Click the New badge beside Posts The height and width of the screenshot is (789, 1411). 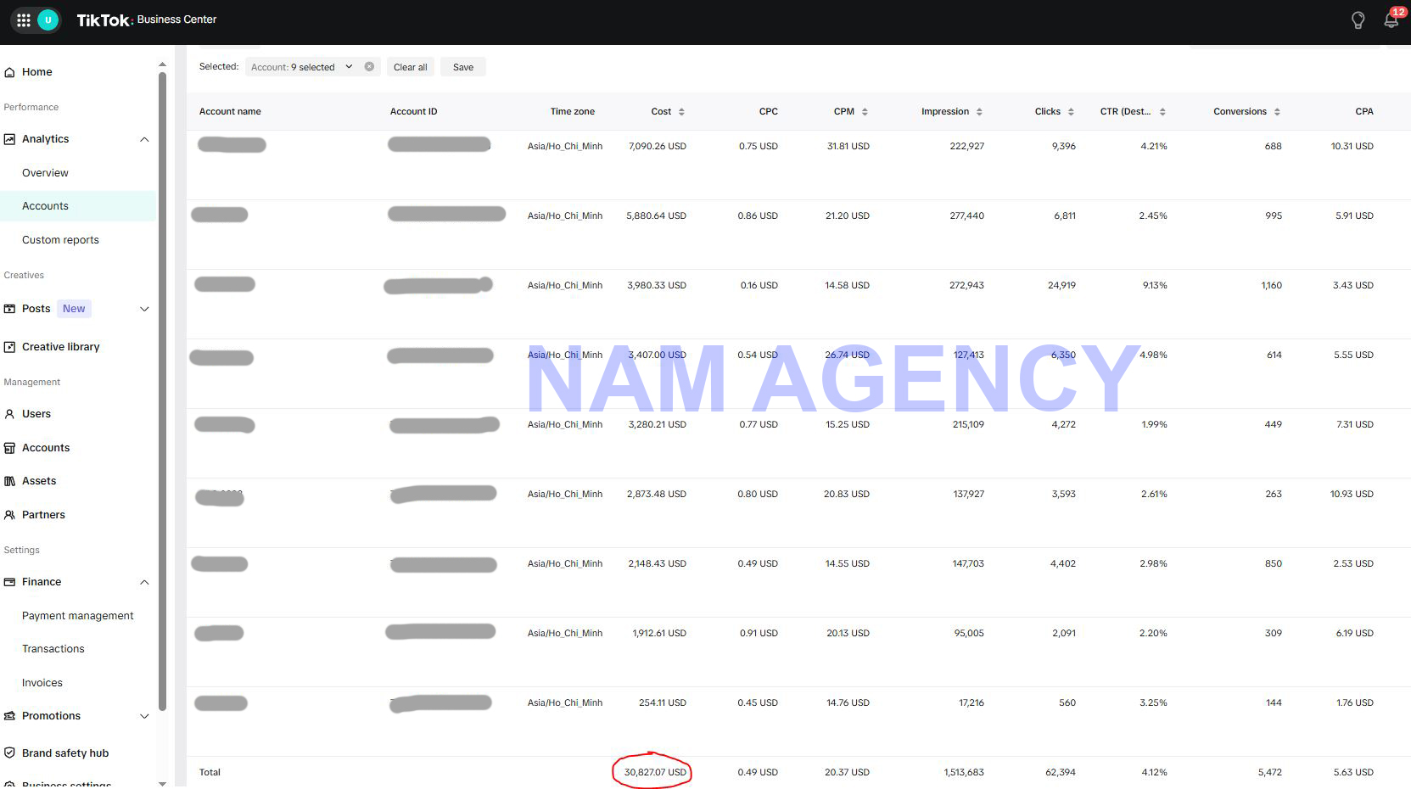coord(74,309)
